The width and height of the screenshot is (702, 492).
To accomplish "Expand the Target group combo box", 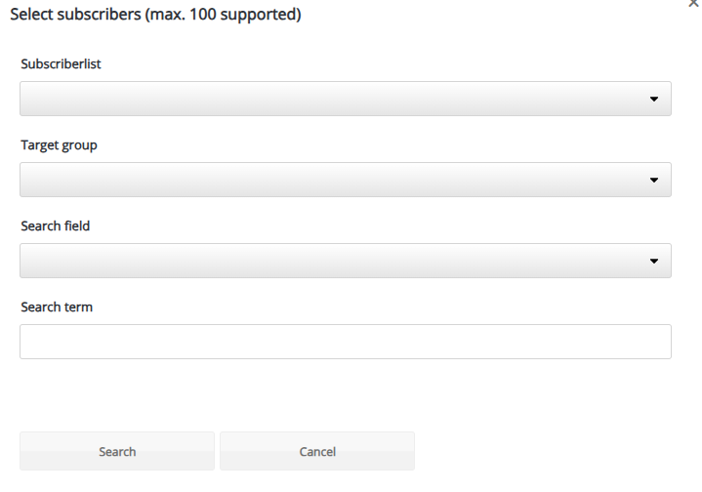I will click(x=346, y=180).
